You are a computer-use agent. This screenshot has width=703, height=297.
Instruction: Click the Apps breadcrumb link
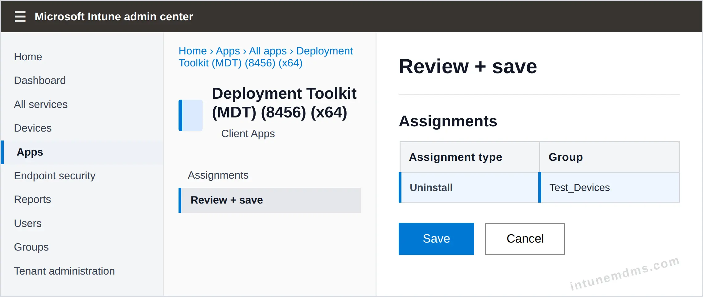pos(228,51)
